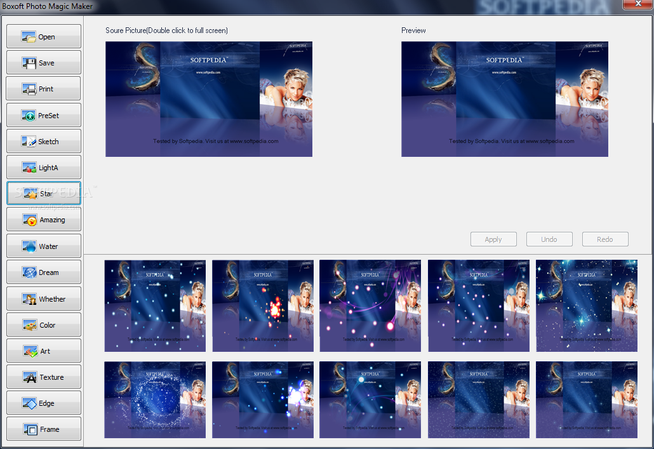Click the Redo button
654x449 pixels.
[x=604, y=239]
